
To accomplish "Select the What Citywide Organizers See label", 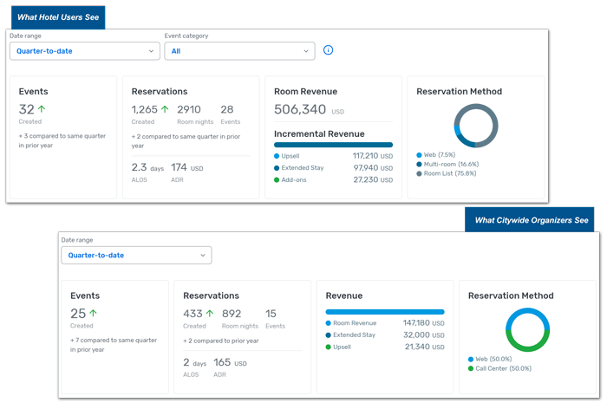I will [x=531, y=220].
